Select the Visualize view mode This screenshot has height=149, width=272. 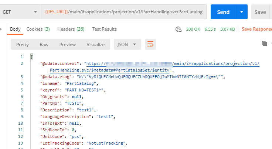click(96, 44)
